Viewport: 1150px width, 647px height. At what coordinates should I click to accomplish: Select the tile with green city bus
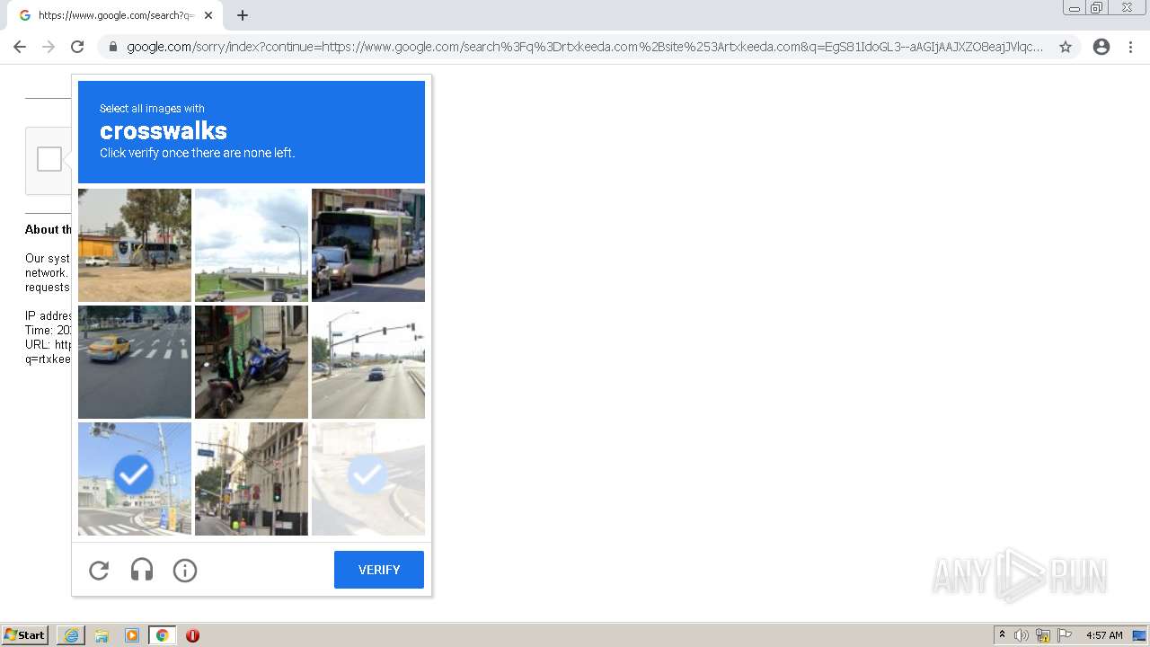point(368,245)
